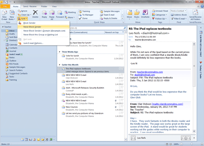Run the Sample Messages quick step

110,11
